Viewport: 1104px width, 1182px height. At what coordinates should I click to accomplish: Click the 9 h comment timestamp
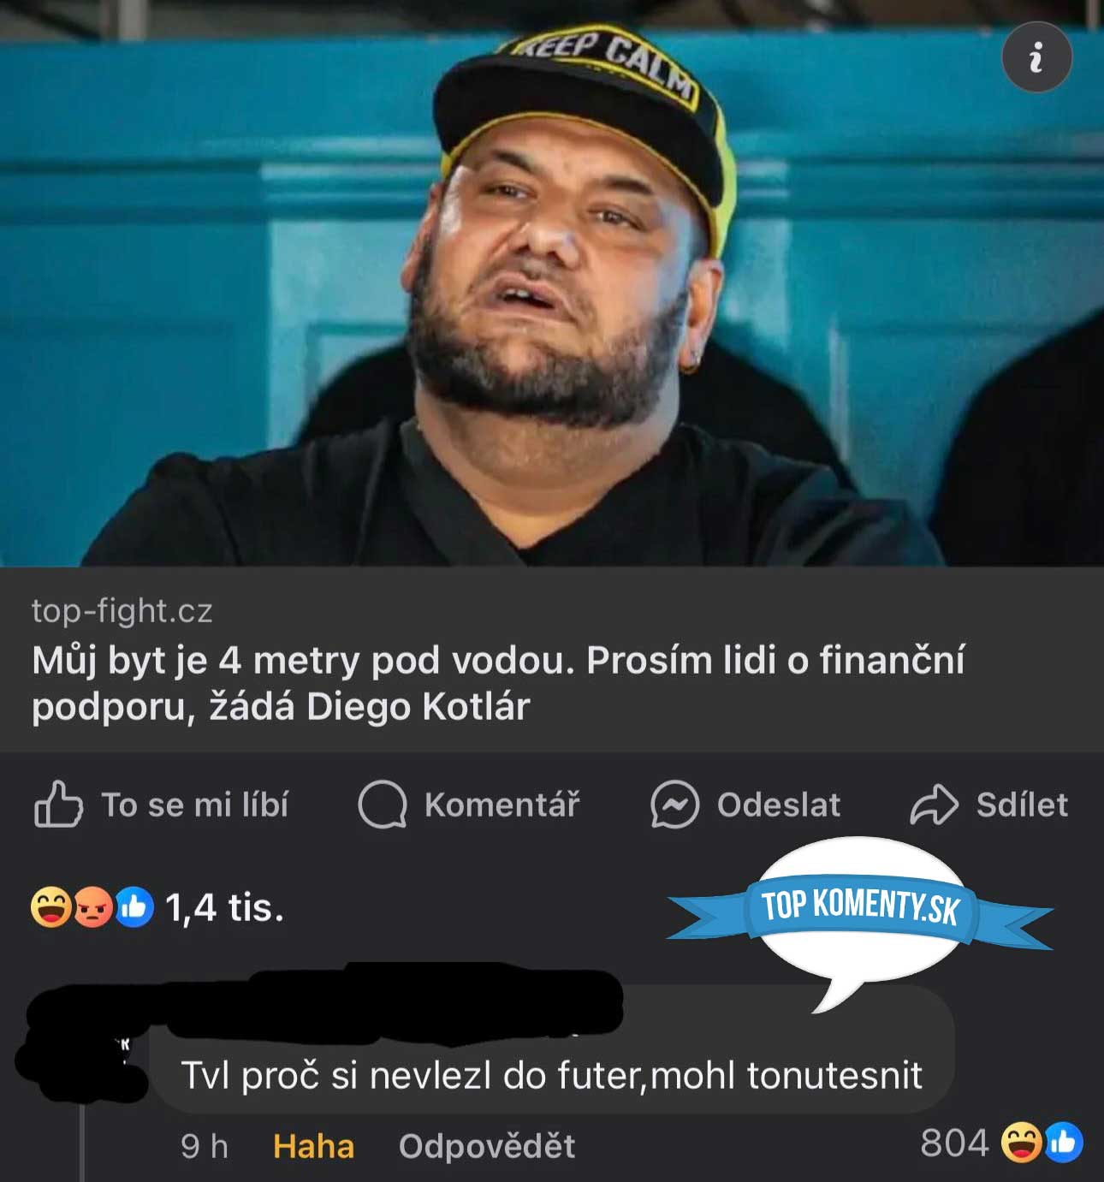pyautogui.click(x=205, y=1146)
